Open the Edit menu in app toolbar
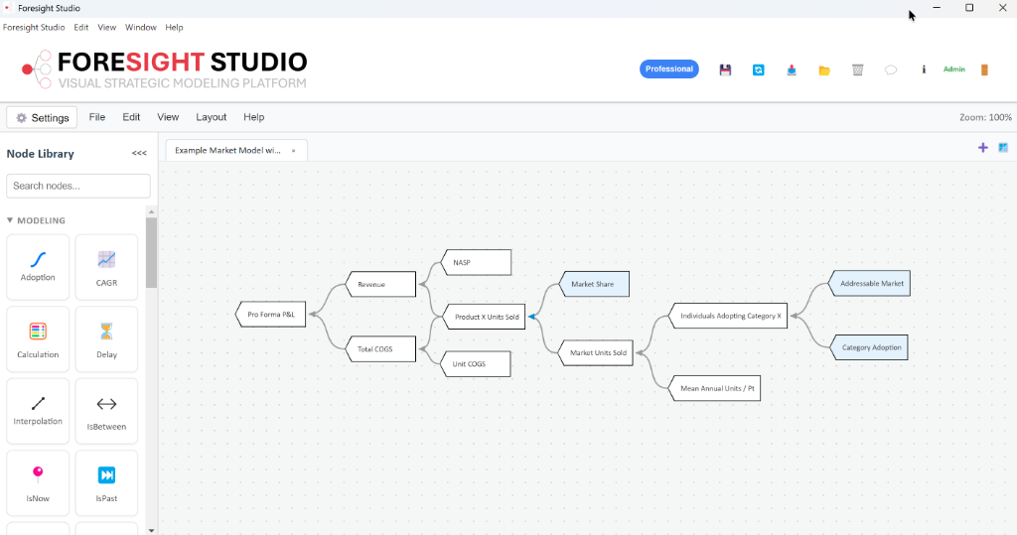The height and width of the screenshot is (535, 1017). point(131,117)
